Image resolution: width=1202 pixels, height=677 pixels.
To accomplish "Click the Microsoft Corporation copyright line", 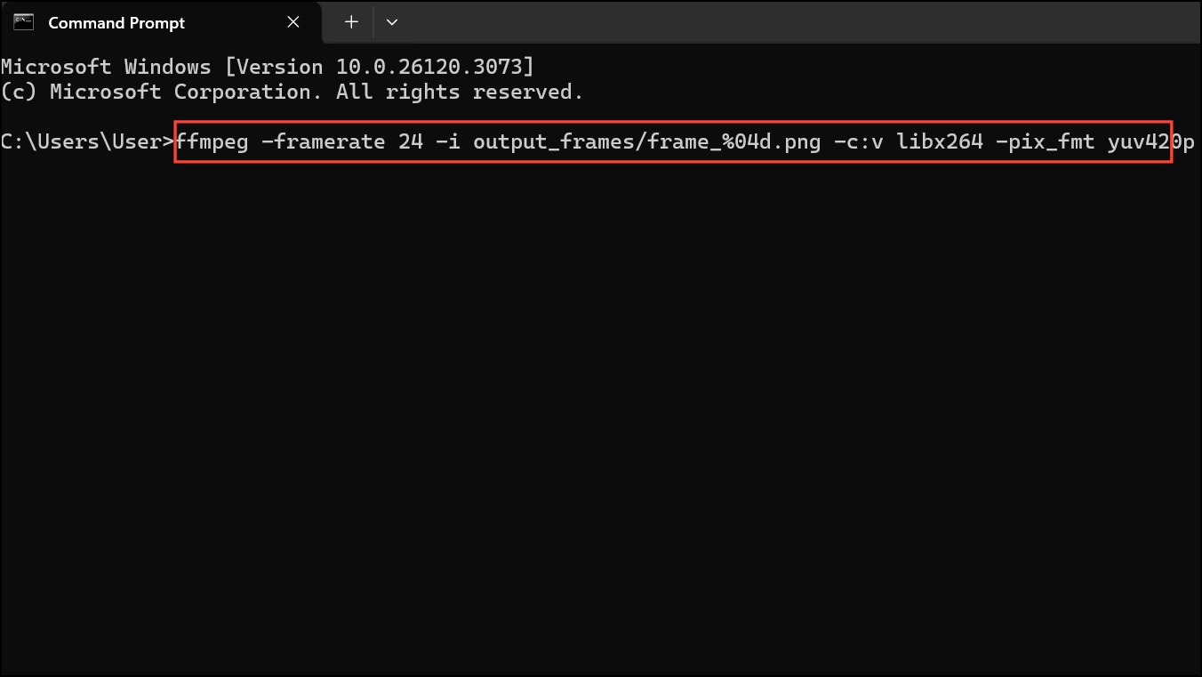I will tap(292, 92).
